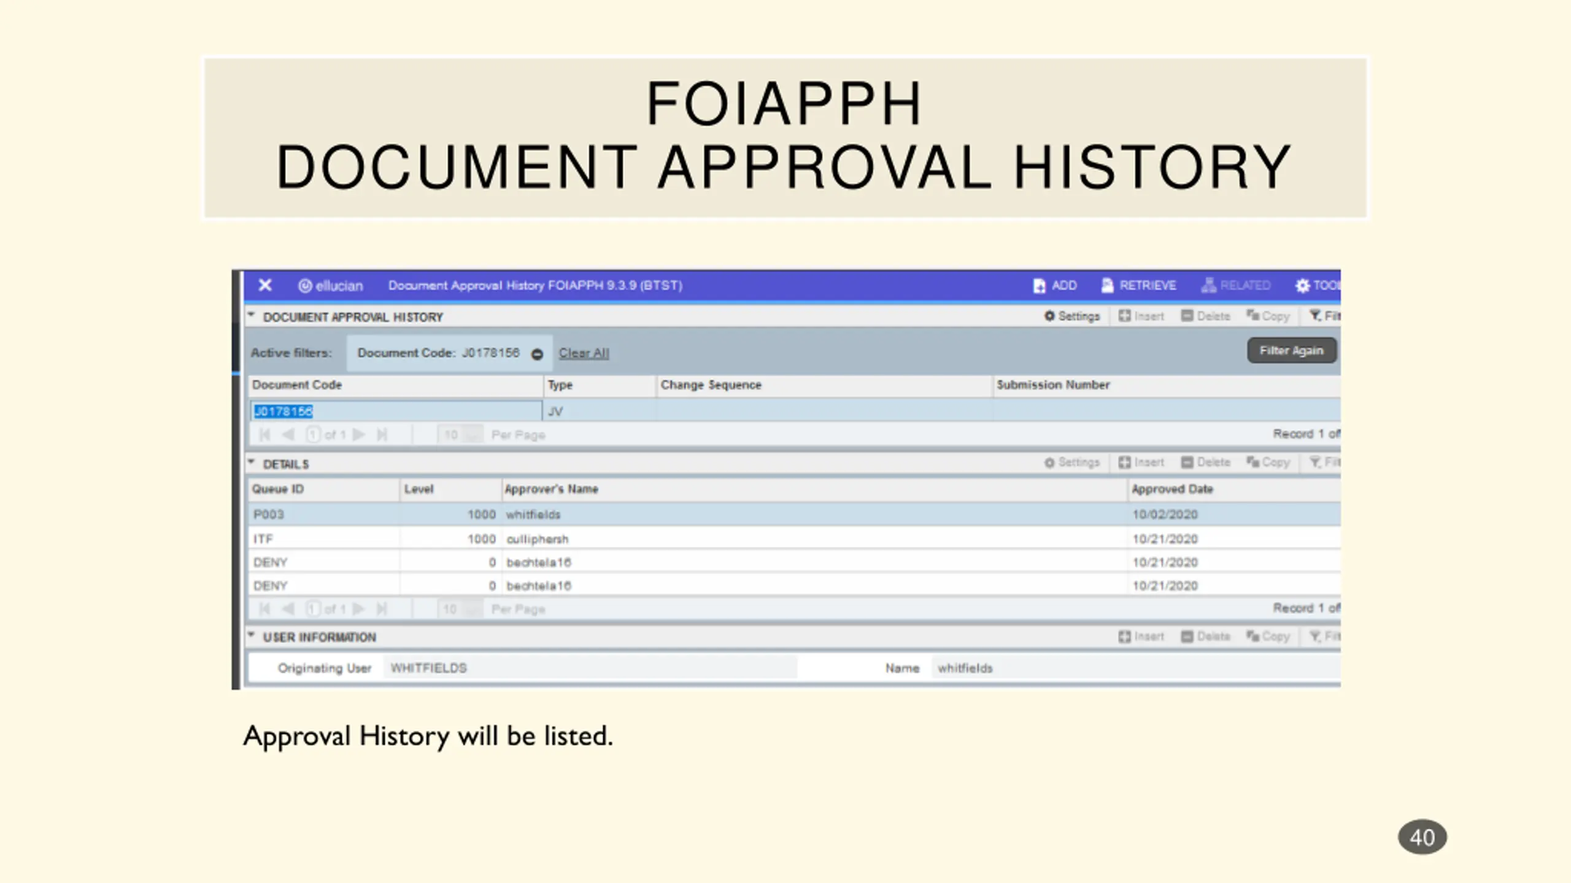This screenshot has width=1571, height=883.
Task: Collapse the Document Approval History section
Action: coord(251,316)
